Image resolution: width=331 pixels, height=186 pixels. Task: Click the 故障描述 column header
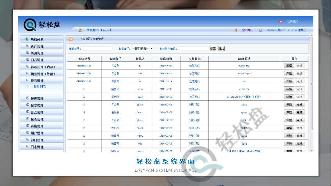[x=244, y=58]
